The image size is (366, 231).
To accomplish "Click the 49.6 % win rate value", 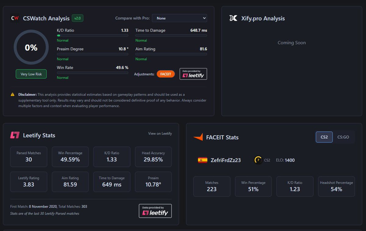I will (x=122, y=68).
